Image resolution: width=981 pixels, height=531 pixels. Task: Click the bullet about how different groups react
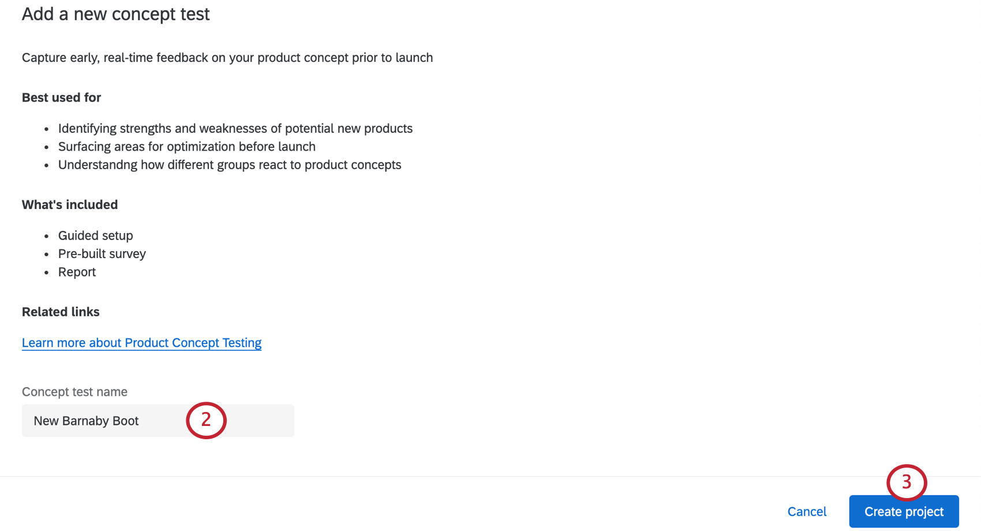click(229, 164)
